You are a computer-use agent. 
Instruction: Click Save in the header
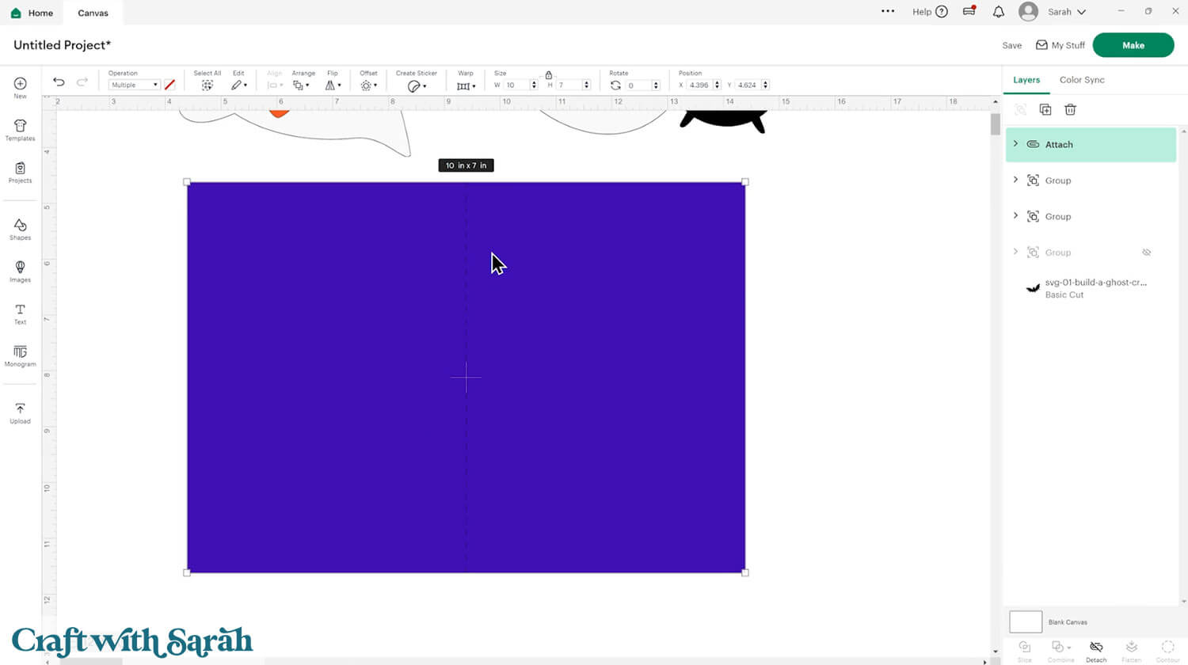pyautogui.click(x=1011, y=46)
